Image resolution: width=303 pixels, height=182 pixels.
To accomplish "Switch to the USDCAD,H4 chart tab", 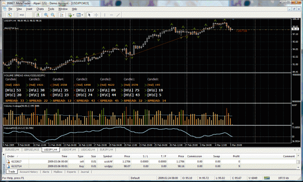I will pyautogui.click(x=88, y=150).
